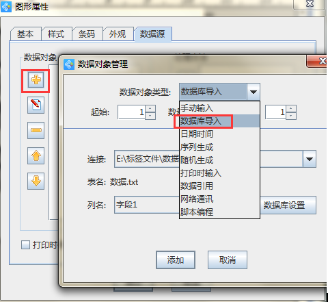Image resolution: width=328 pixels, height=302 pixels.
Task: Expand the 数据对象类型 dropdown arrow
Action: tap(253, 92)
